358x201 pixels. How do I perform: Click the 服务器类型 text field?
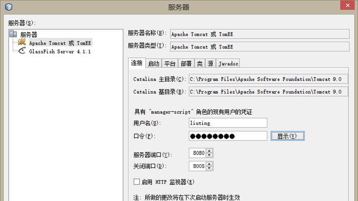tap(260, 47)
